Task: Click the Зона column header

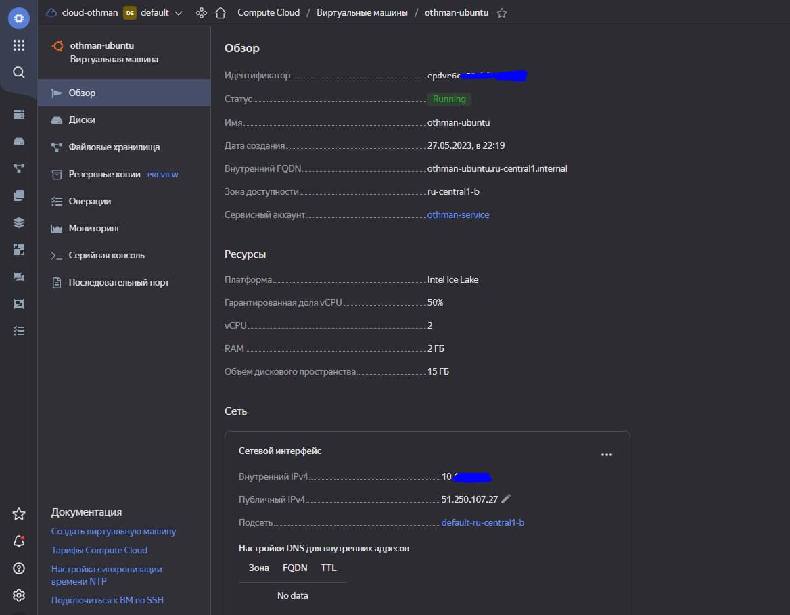Action: click(x=259, y=568)
